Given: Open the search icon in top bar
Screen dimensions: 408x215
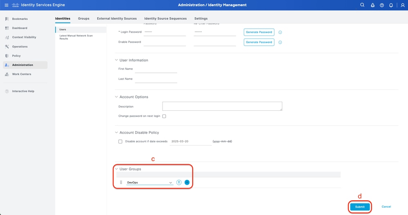Looking at the screenshot, I should (362, 5).
